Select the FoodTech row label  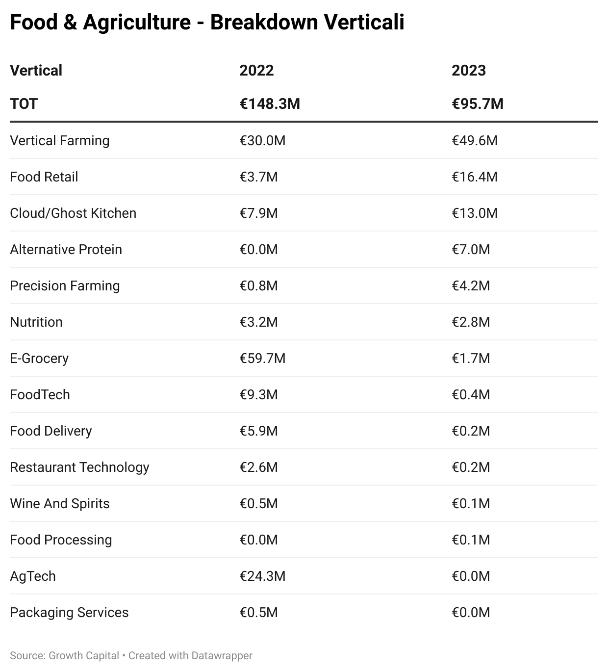coord(40,395)
